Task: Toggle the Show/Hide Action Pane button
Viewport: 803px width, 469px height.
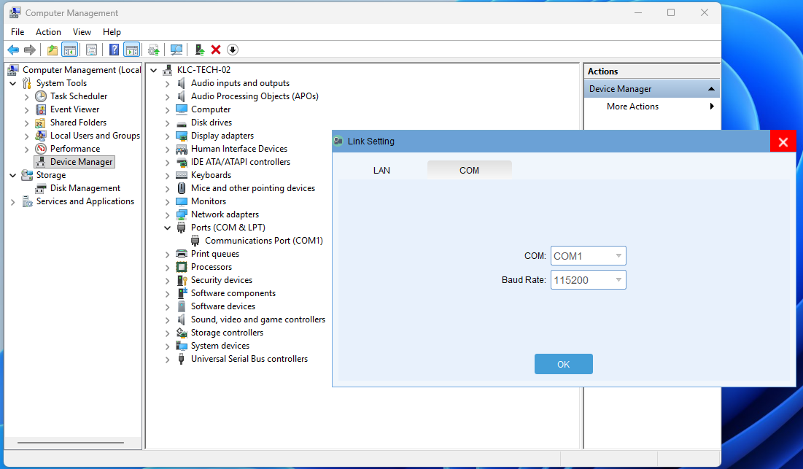Action: tap(131, 50)
